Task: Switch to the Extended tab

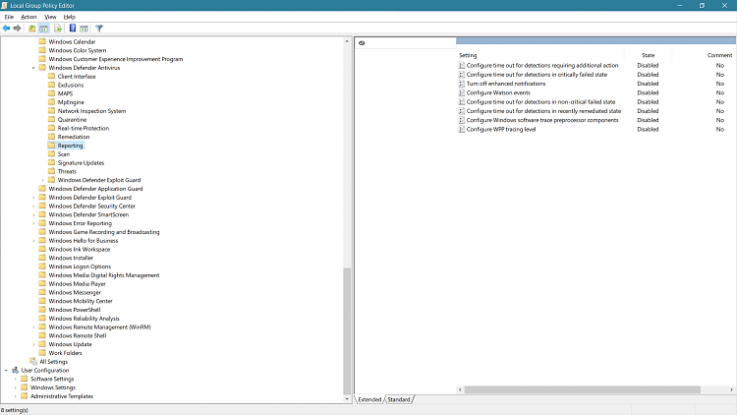Action: pyautogui.click(x=369, y=399)
